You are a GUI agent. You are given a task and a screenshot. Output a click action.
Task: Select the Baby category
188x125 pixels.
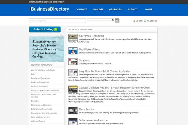point(33,74)
